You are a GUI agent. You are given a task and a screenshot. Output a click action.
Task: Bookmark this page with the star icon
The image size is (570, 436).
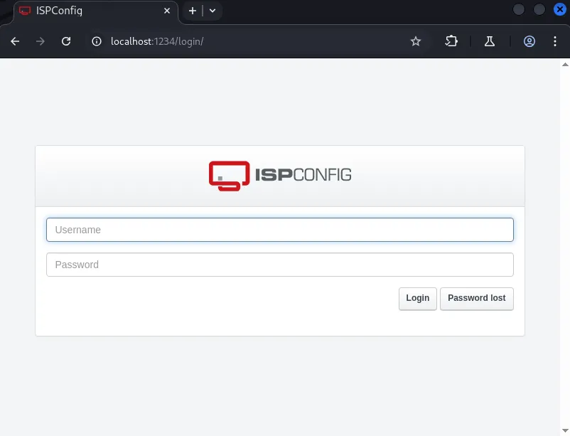click(416, 41)
